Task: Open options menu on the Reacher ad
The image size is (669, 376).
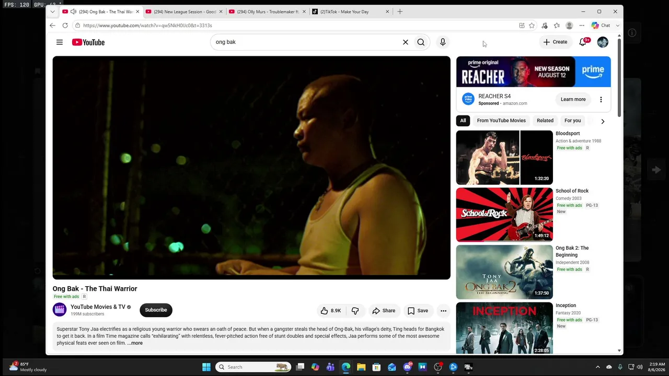Action: tap(601, 99)
